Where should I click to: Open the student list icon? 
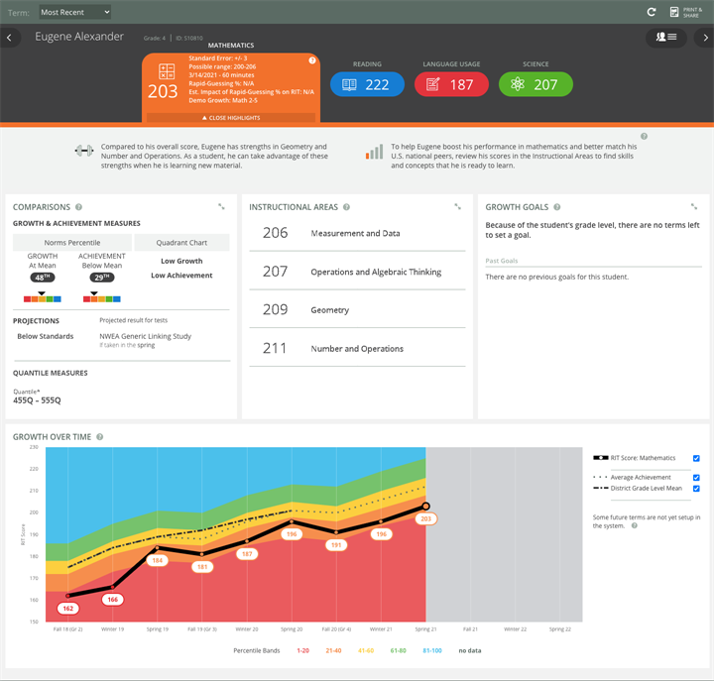point(666,38)
